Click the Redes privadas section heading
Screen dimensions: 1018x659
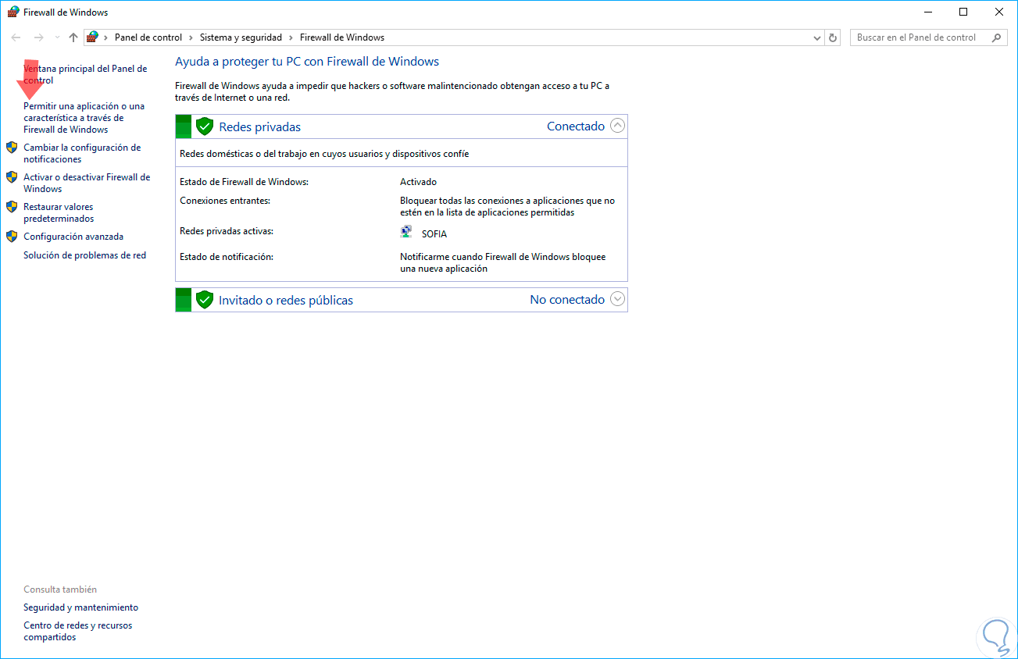[259, 126]
